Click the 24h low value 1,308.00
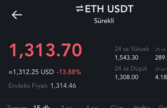Image resolution: width=167 pixels, height=108 pixels. [x=127, y=77]
